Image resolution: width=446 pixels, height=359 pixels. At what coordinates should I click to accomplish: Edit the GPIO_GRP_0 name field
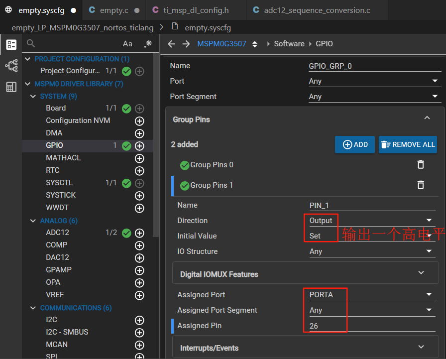[x=375, y=66]
